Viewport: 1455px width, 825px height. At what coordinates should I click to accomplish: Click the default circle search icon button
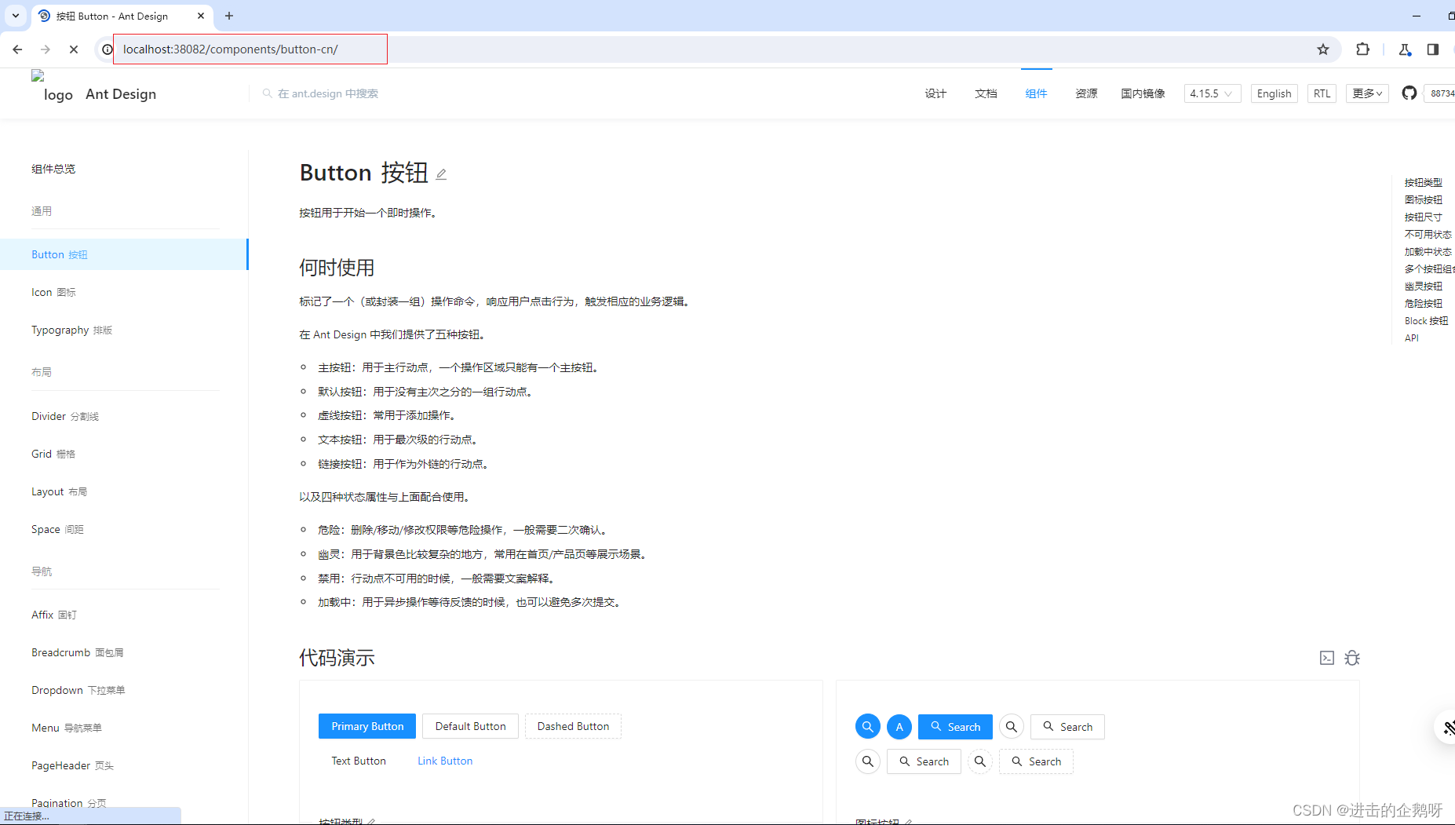tap(1012, 727)
